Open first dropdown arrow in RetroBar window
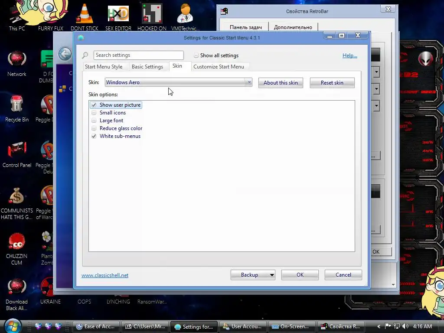The height and width of the screenshot is (333, 444). (x=376, y=72)
